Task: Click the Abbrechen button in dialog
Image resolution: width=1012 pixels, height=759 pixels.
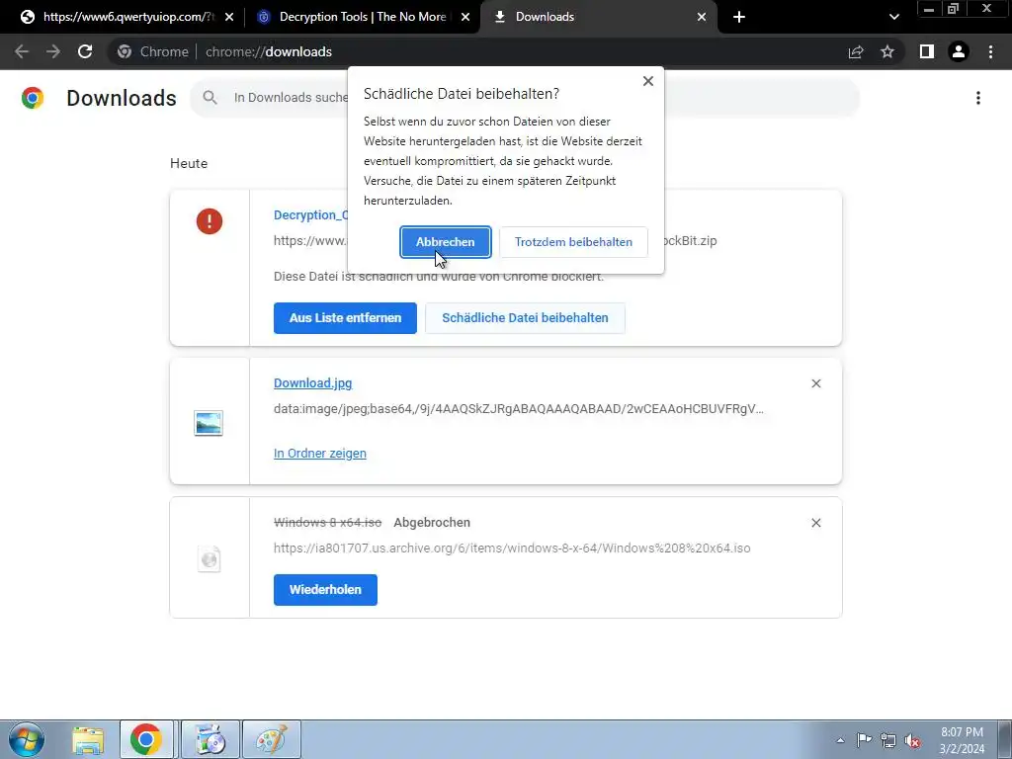Action: coord(446,242)
